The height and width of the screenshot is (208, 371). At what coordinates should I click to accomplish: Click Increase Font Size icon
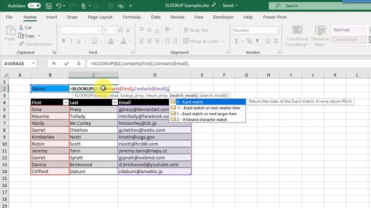[121, 30]
